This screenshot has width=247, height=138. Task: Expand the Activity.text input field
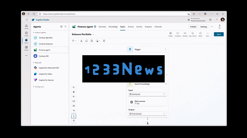pyautogui.click(x=148, y=94)
